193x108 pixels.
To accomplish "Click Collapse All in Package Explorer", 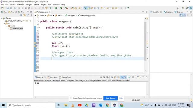I will coord(21,15).
